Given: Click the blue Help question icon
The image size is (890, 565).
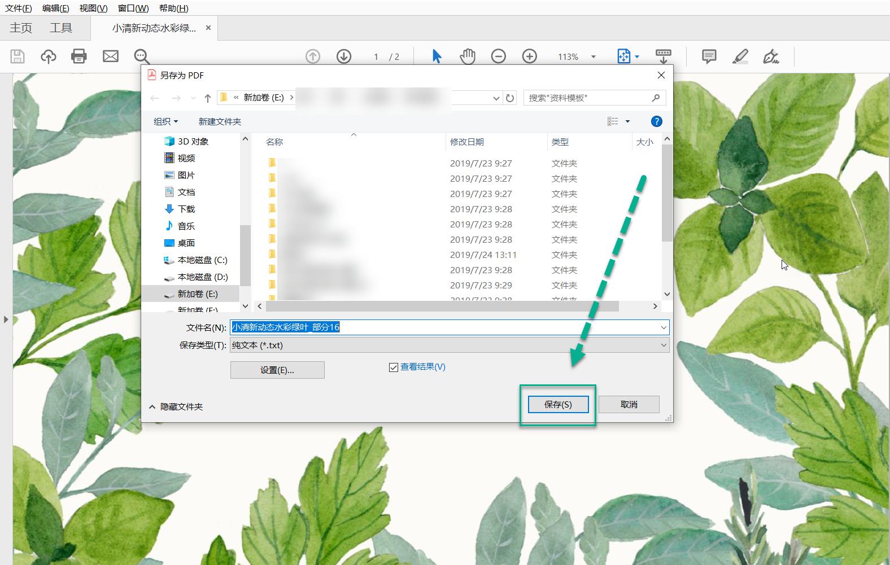Looking at the screenshot, I should pos(656,121).
